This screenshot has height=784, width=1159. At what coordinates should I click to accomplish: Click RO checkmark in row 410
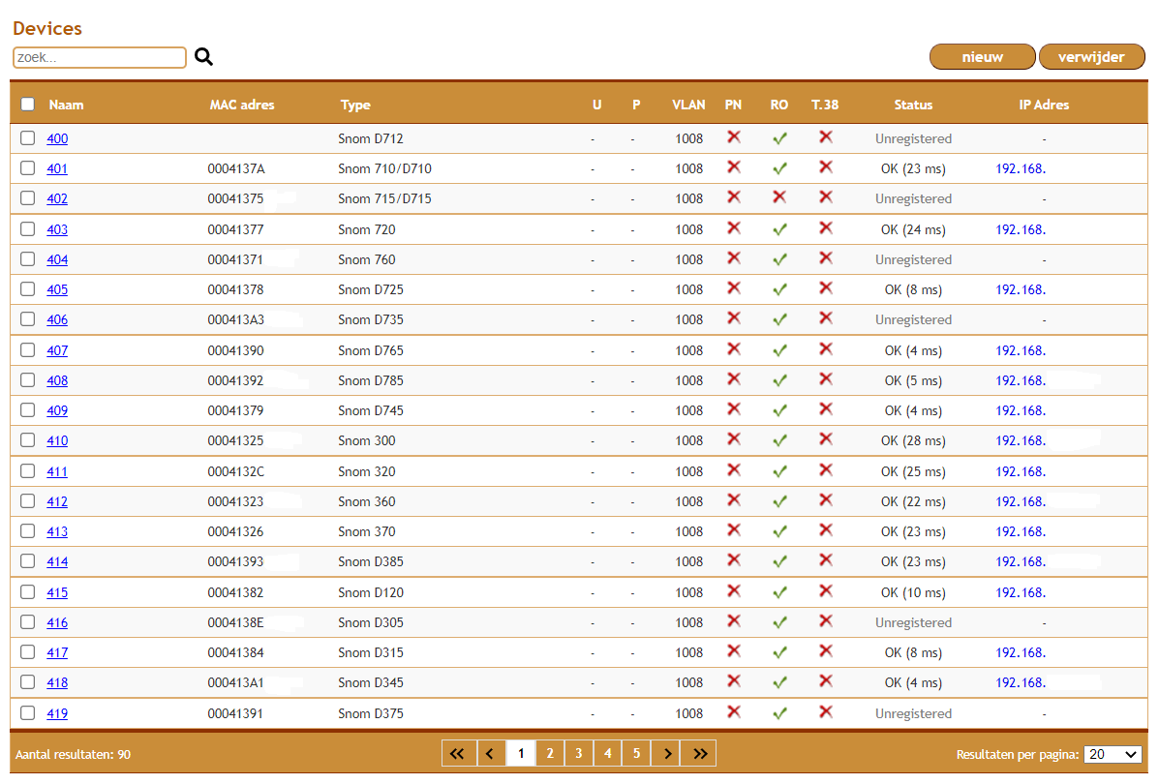pyautogui.click(x=779, y=440)
